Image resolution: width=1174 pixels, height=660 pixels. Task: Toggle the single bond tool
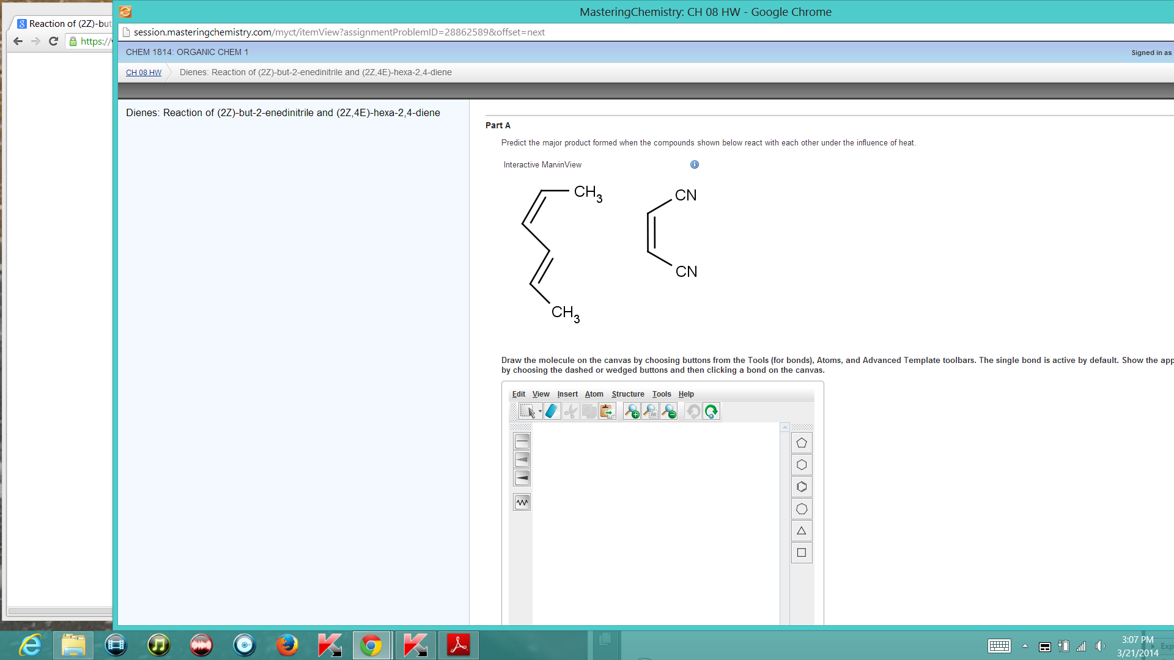[x=522, y=441]
